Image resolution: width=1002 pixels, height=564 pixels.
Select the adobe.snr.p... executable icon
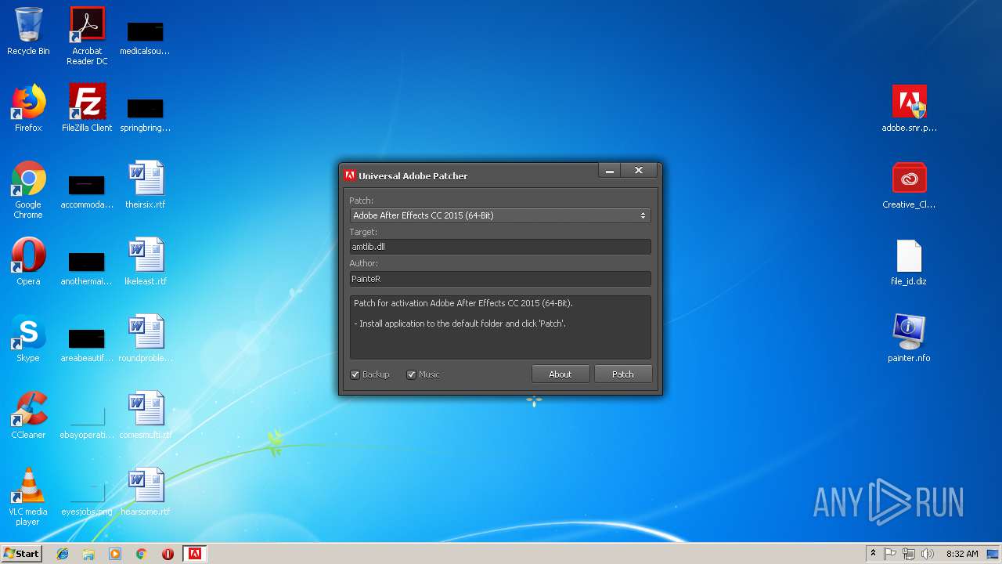tap(909, 108)
